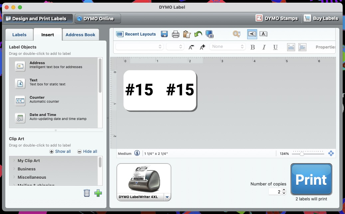Screen dimensions: 345x214
Task: Click the screen capture camera icon
Action: tap(209, 34)
